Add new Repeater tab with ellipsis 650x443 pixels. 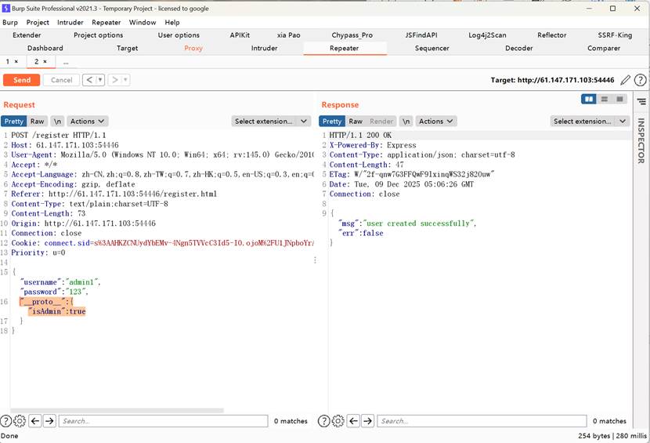click(x=66, y=62)
